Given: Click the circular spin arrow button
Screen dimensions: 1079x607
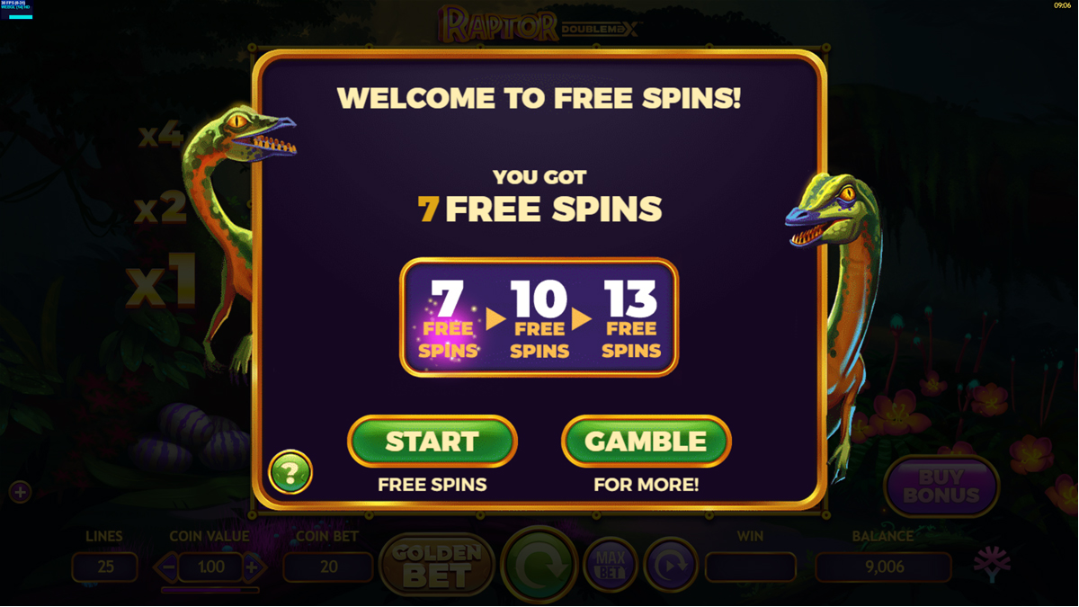Looking at the screenshot, I should [x=539, y=566].
